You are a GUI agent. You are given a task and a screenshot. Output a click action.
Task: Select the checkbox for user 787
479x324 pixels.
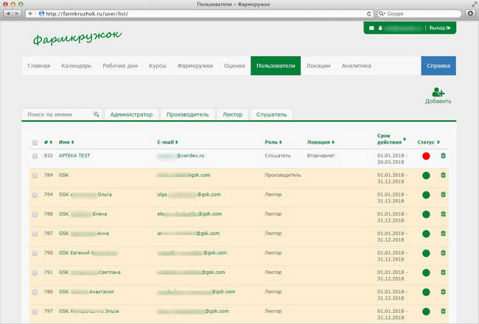pos(35,234)
